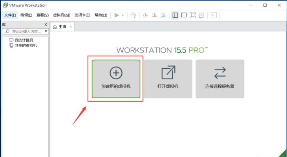This screenshot has width=287, height=157.
Task: Switch to the 主页 tab
Action: tap(62, 27)
